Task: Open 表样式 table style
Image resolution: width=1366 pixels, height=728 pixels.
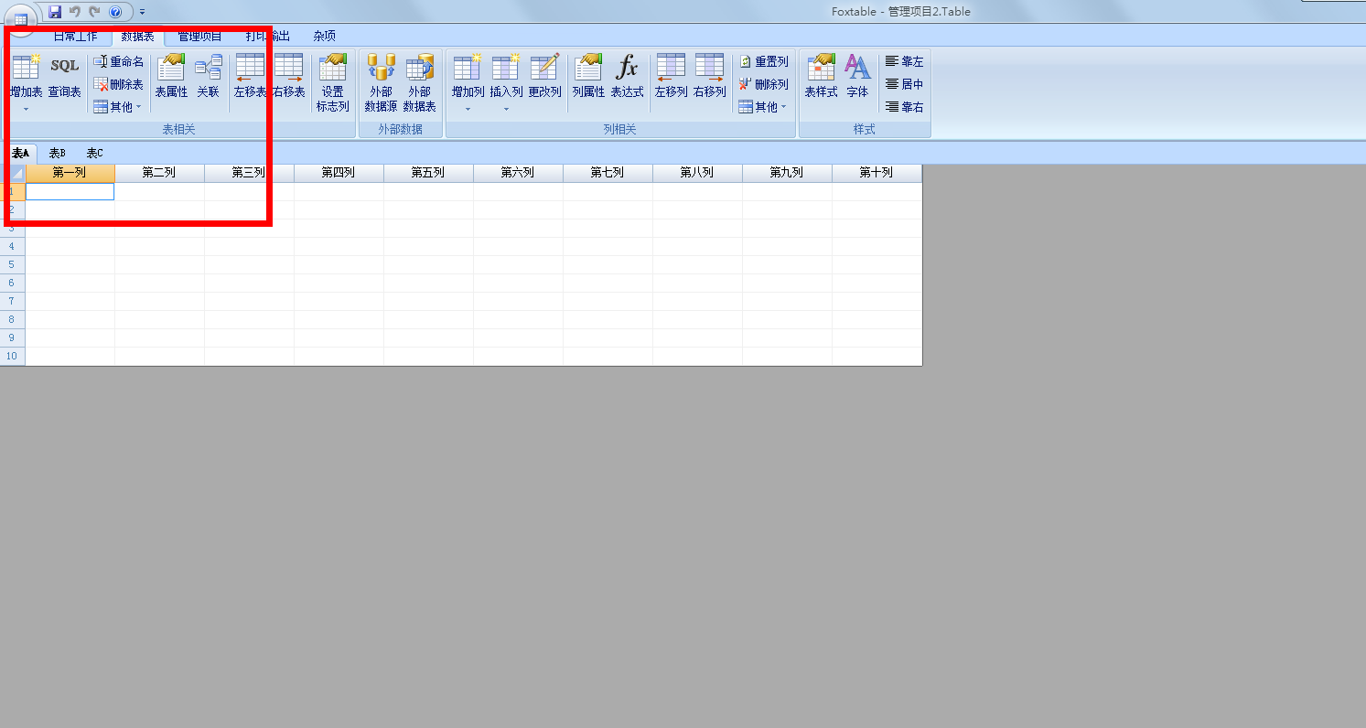Action: coord(821,77)
